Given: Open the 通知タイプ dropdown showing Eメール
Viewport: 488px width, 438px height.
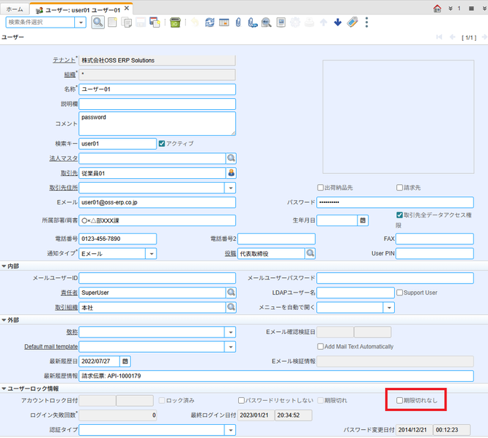Looking at the screenshot, I should click(151, 254).
